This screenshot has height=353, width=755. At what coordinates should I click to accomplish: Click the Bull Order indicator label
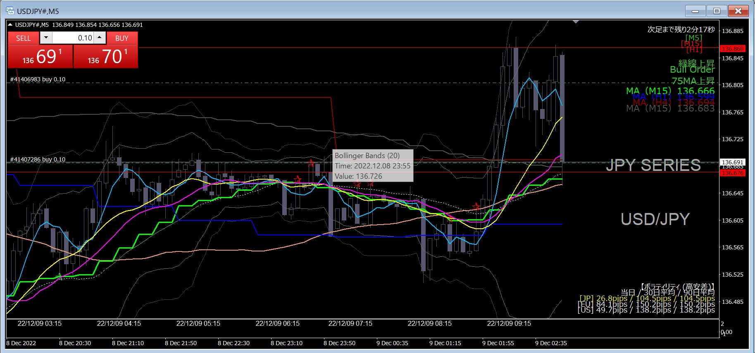692,69
